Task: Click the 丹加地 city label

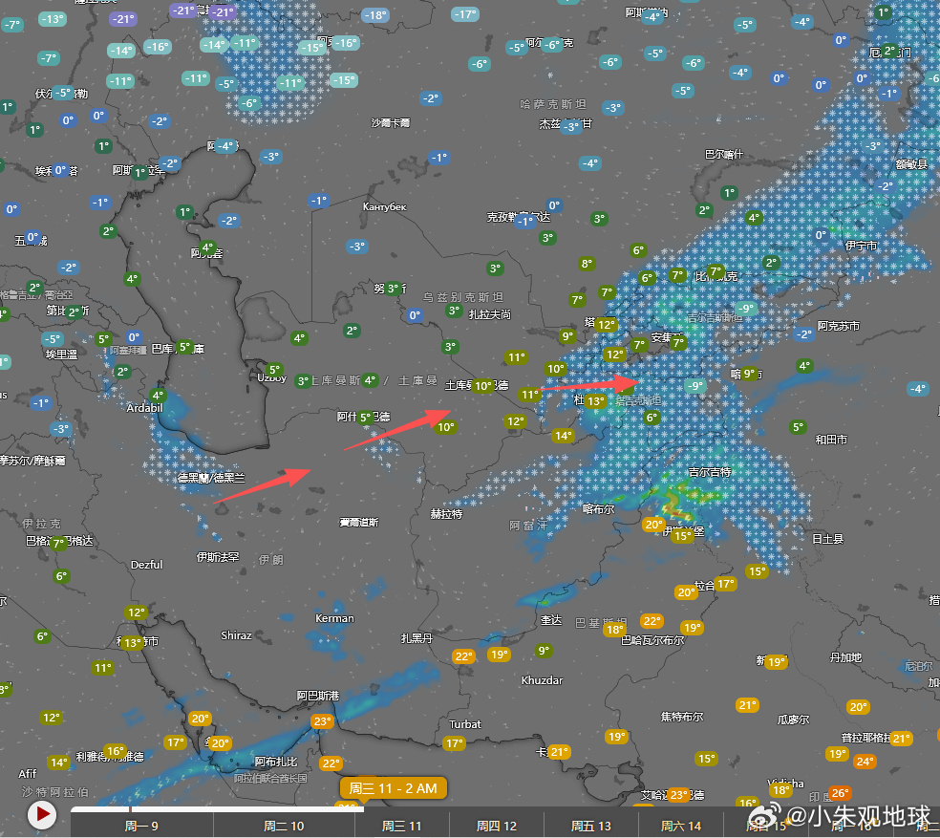Action: (845, 657)
